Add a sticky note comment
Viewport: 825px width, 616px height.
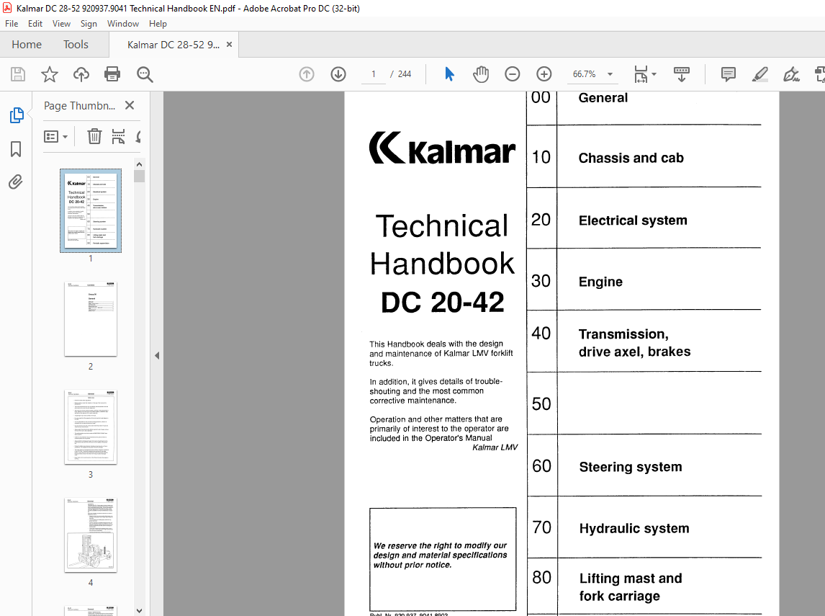[x=729, y=74]
